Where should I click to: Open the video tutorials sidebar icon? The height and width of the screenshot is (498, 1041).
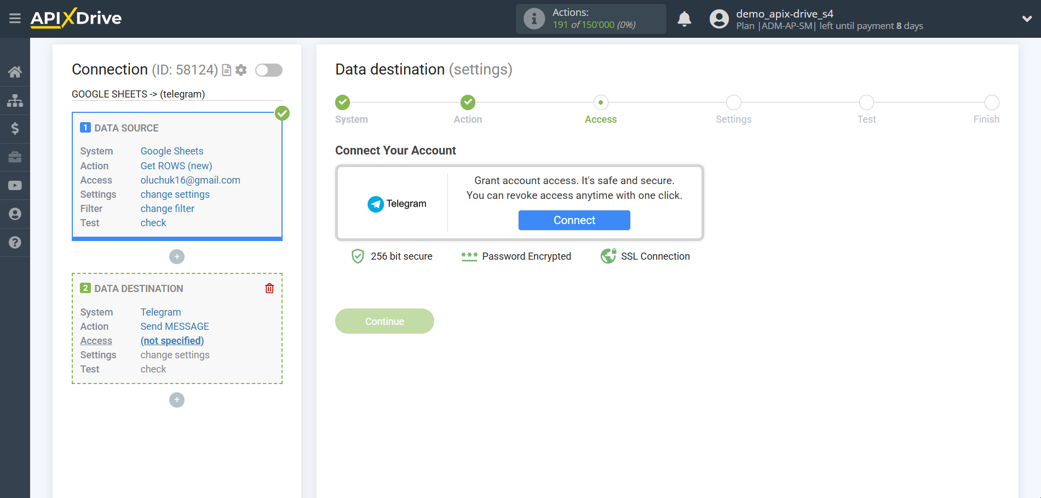point(15,186)
